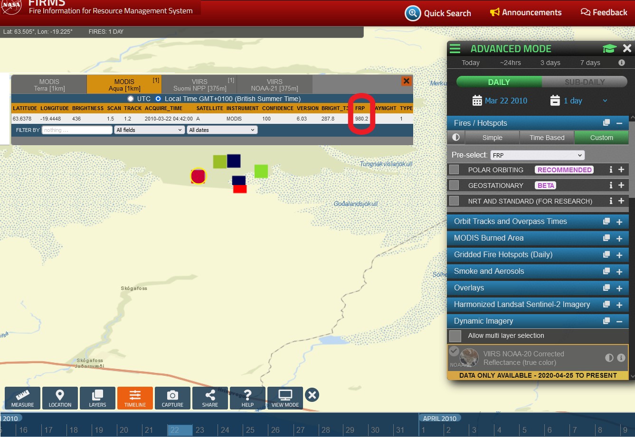Switch to DAILY mode toggle
The image size is (635, 437).
click(x=499, y=82)
